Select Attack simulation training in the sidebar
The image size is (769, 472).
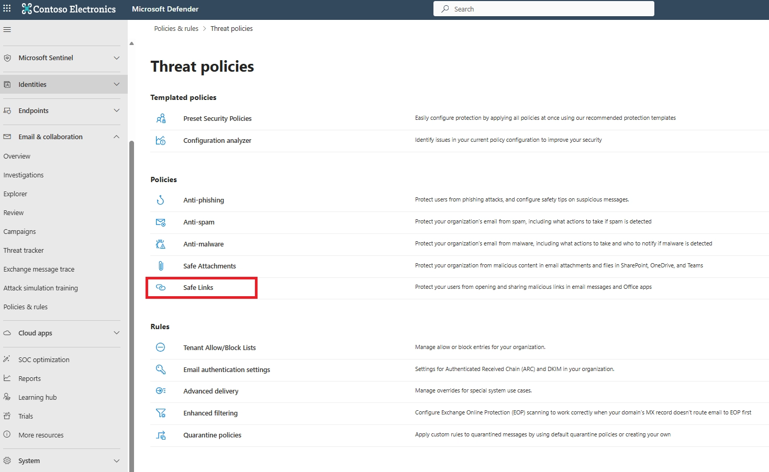(40, 288)
